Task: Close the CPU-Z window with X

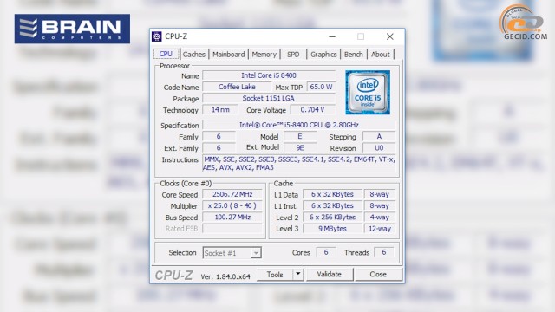Action: coord(389,36)
